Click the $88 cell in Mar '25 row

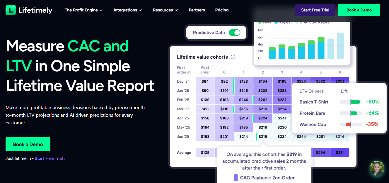click(205, 109)
